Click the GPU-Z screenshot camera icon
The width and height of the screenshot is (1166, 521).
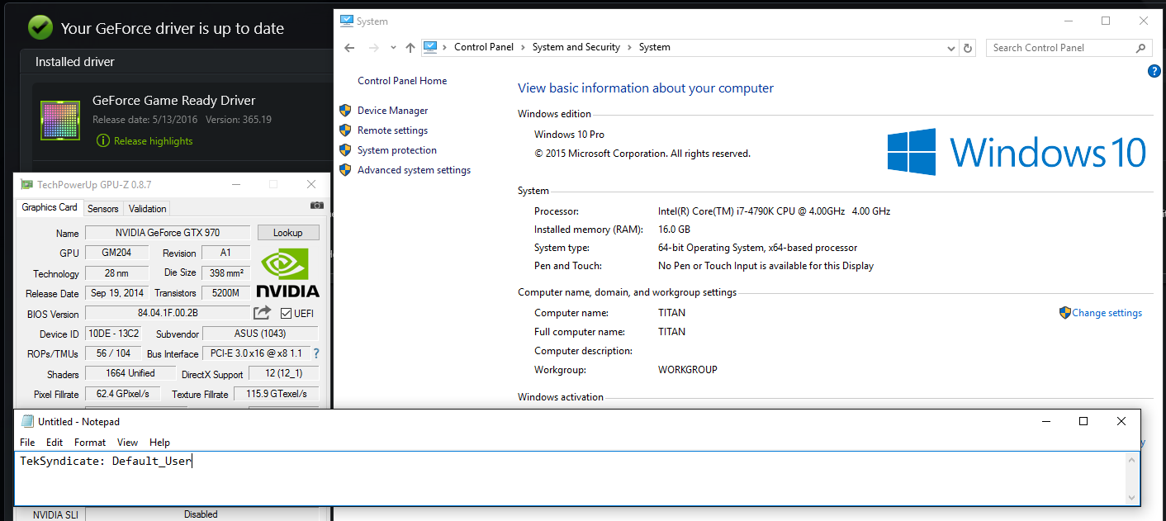[x=317, y=205]
